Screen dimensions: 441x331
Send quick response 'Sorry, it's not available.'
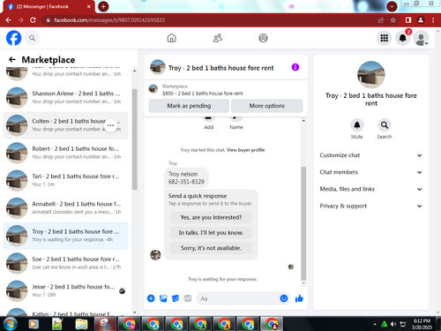coord(211,248)
